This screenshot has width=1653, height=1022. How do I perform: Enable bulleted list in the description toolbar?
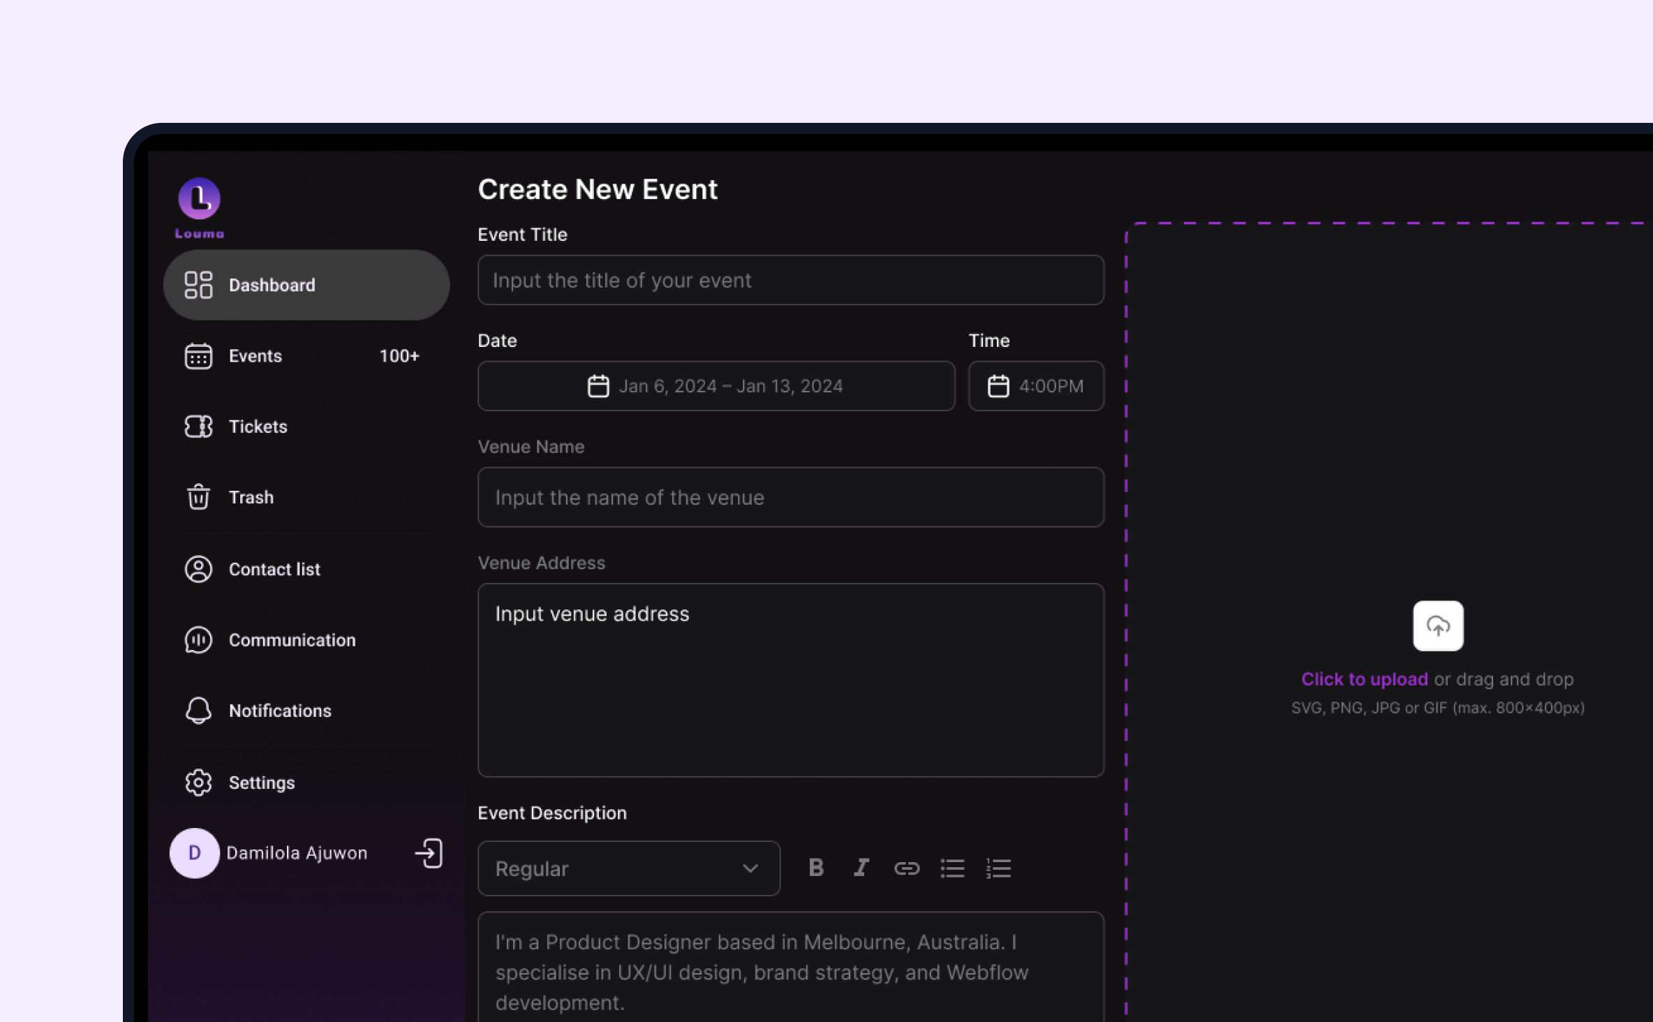(952, 868)
